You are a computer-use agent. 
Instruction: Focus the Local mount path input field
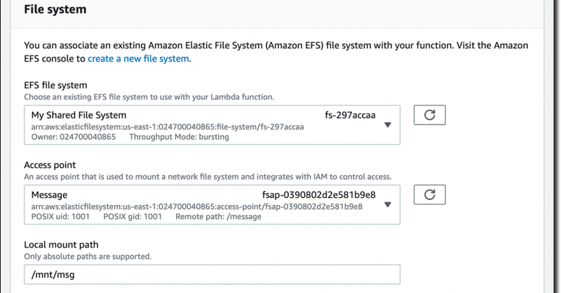(x=212, y=275)
